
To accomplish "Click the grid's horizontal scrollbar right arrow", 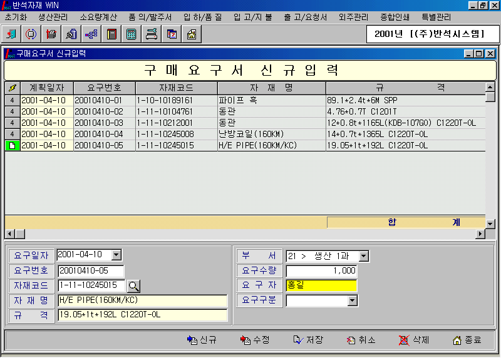I will point(480,234).
